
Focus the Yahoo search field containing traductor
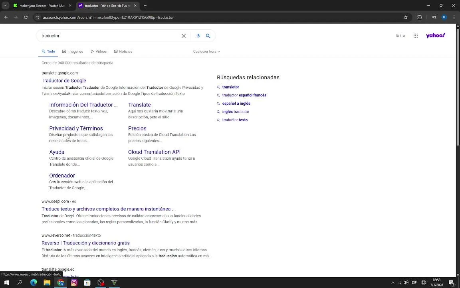[x=109, y=36]
